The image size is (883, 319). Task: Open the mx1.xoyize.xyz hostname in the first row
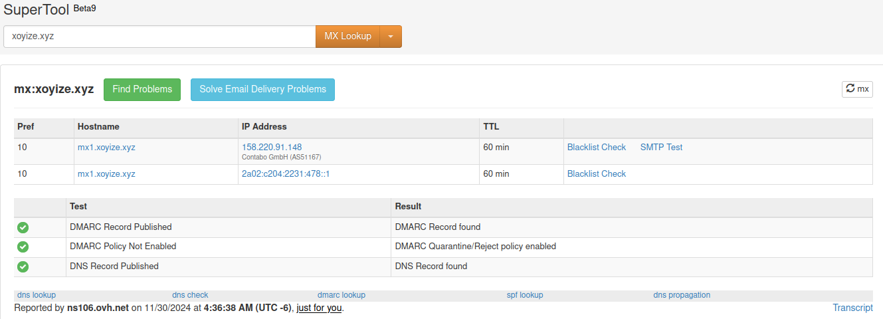tap(106, 148)
